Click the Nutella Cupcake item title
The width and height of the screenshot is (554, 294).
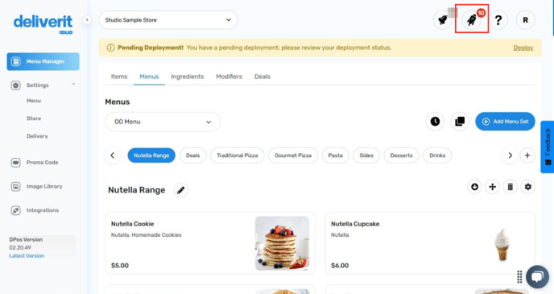coord(355,224)
